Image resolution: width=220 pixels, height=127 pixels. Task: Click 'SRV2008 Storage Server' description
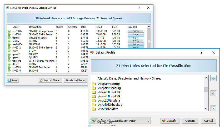42,31
